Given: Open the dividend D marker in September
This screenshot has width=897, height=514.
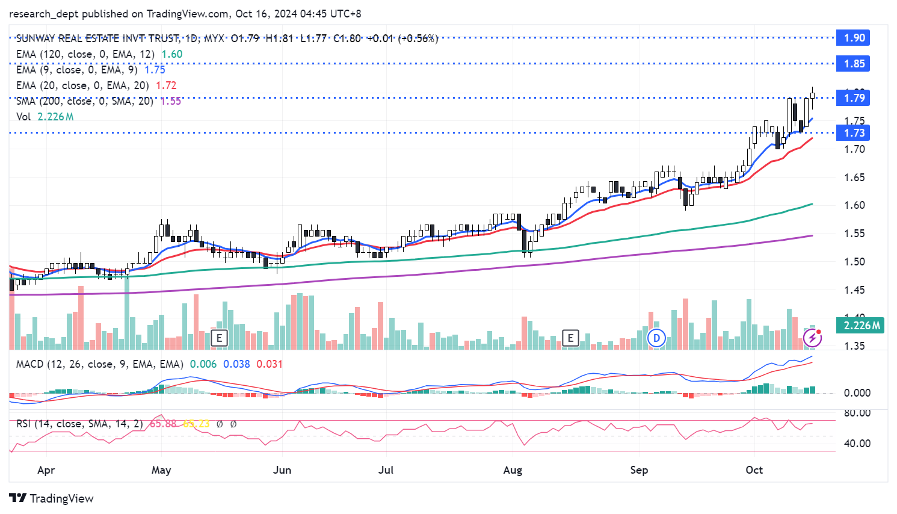Looking at the screenshot, I should point(656,338).
